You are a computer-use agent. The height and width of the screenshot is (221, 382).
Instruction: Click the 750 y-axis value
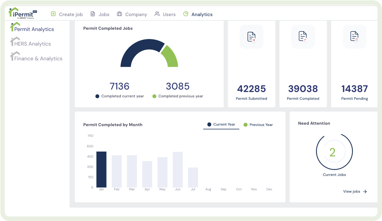click(90, 136)
